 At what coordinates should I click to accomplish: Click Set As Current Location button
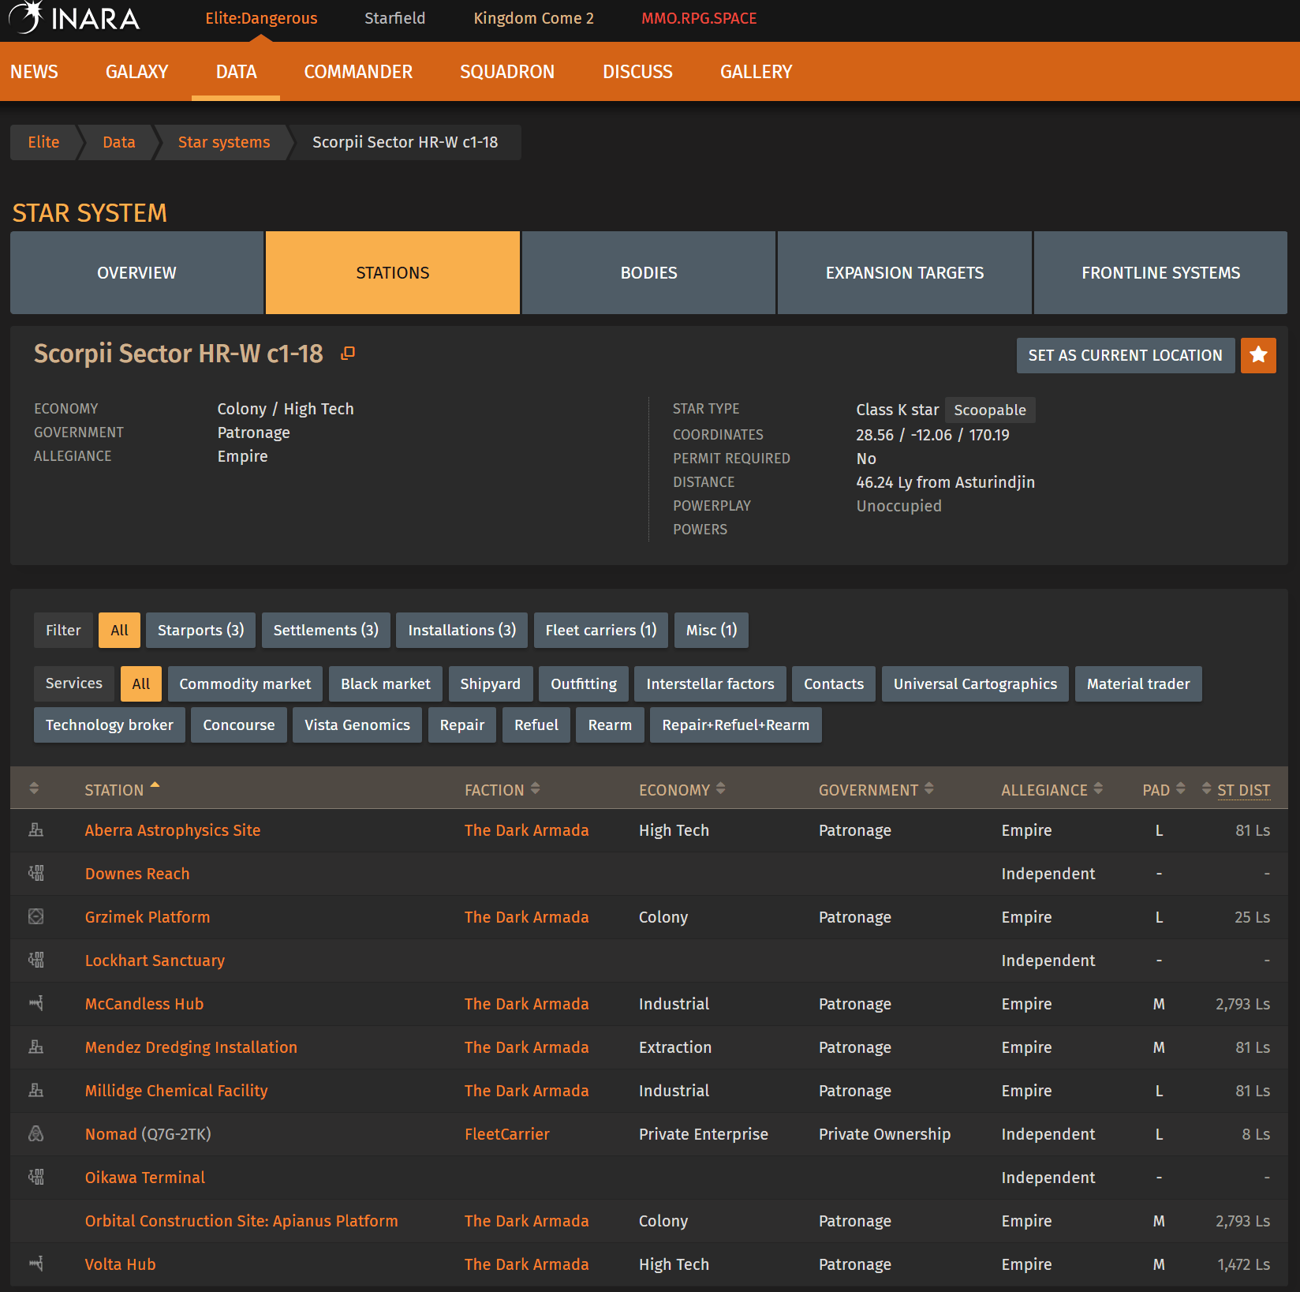1126,355
